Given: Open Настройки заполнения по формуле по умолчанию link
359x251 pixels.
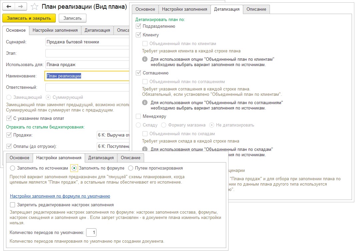Looking at the screenshot, I should 60,196.
